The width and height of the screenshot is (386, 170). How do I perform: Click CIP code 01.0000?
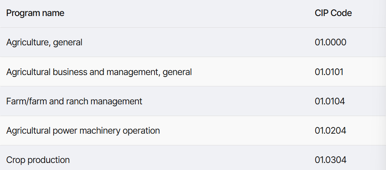click(x=330, y=42)
